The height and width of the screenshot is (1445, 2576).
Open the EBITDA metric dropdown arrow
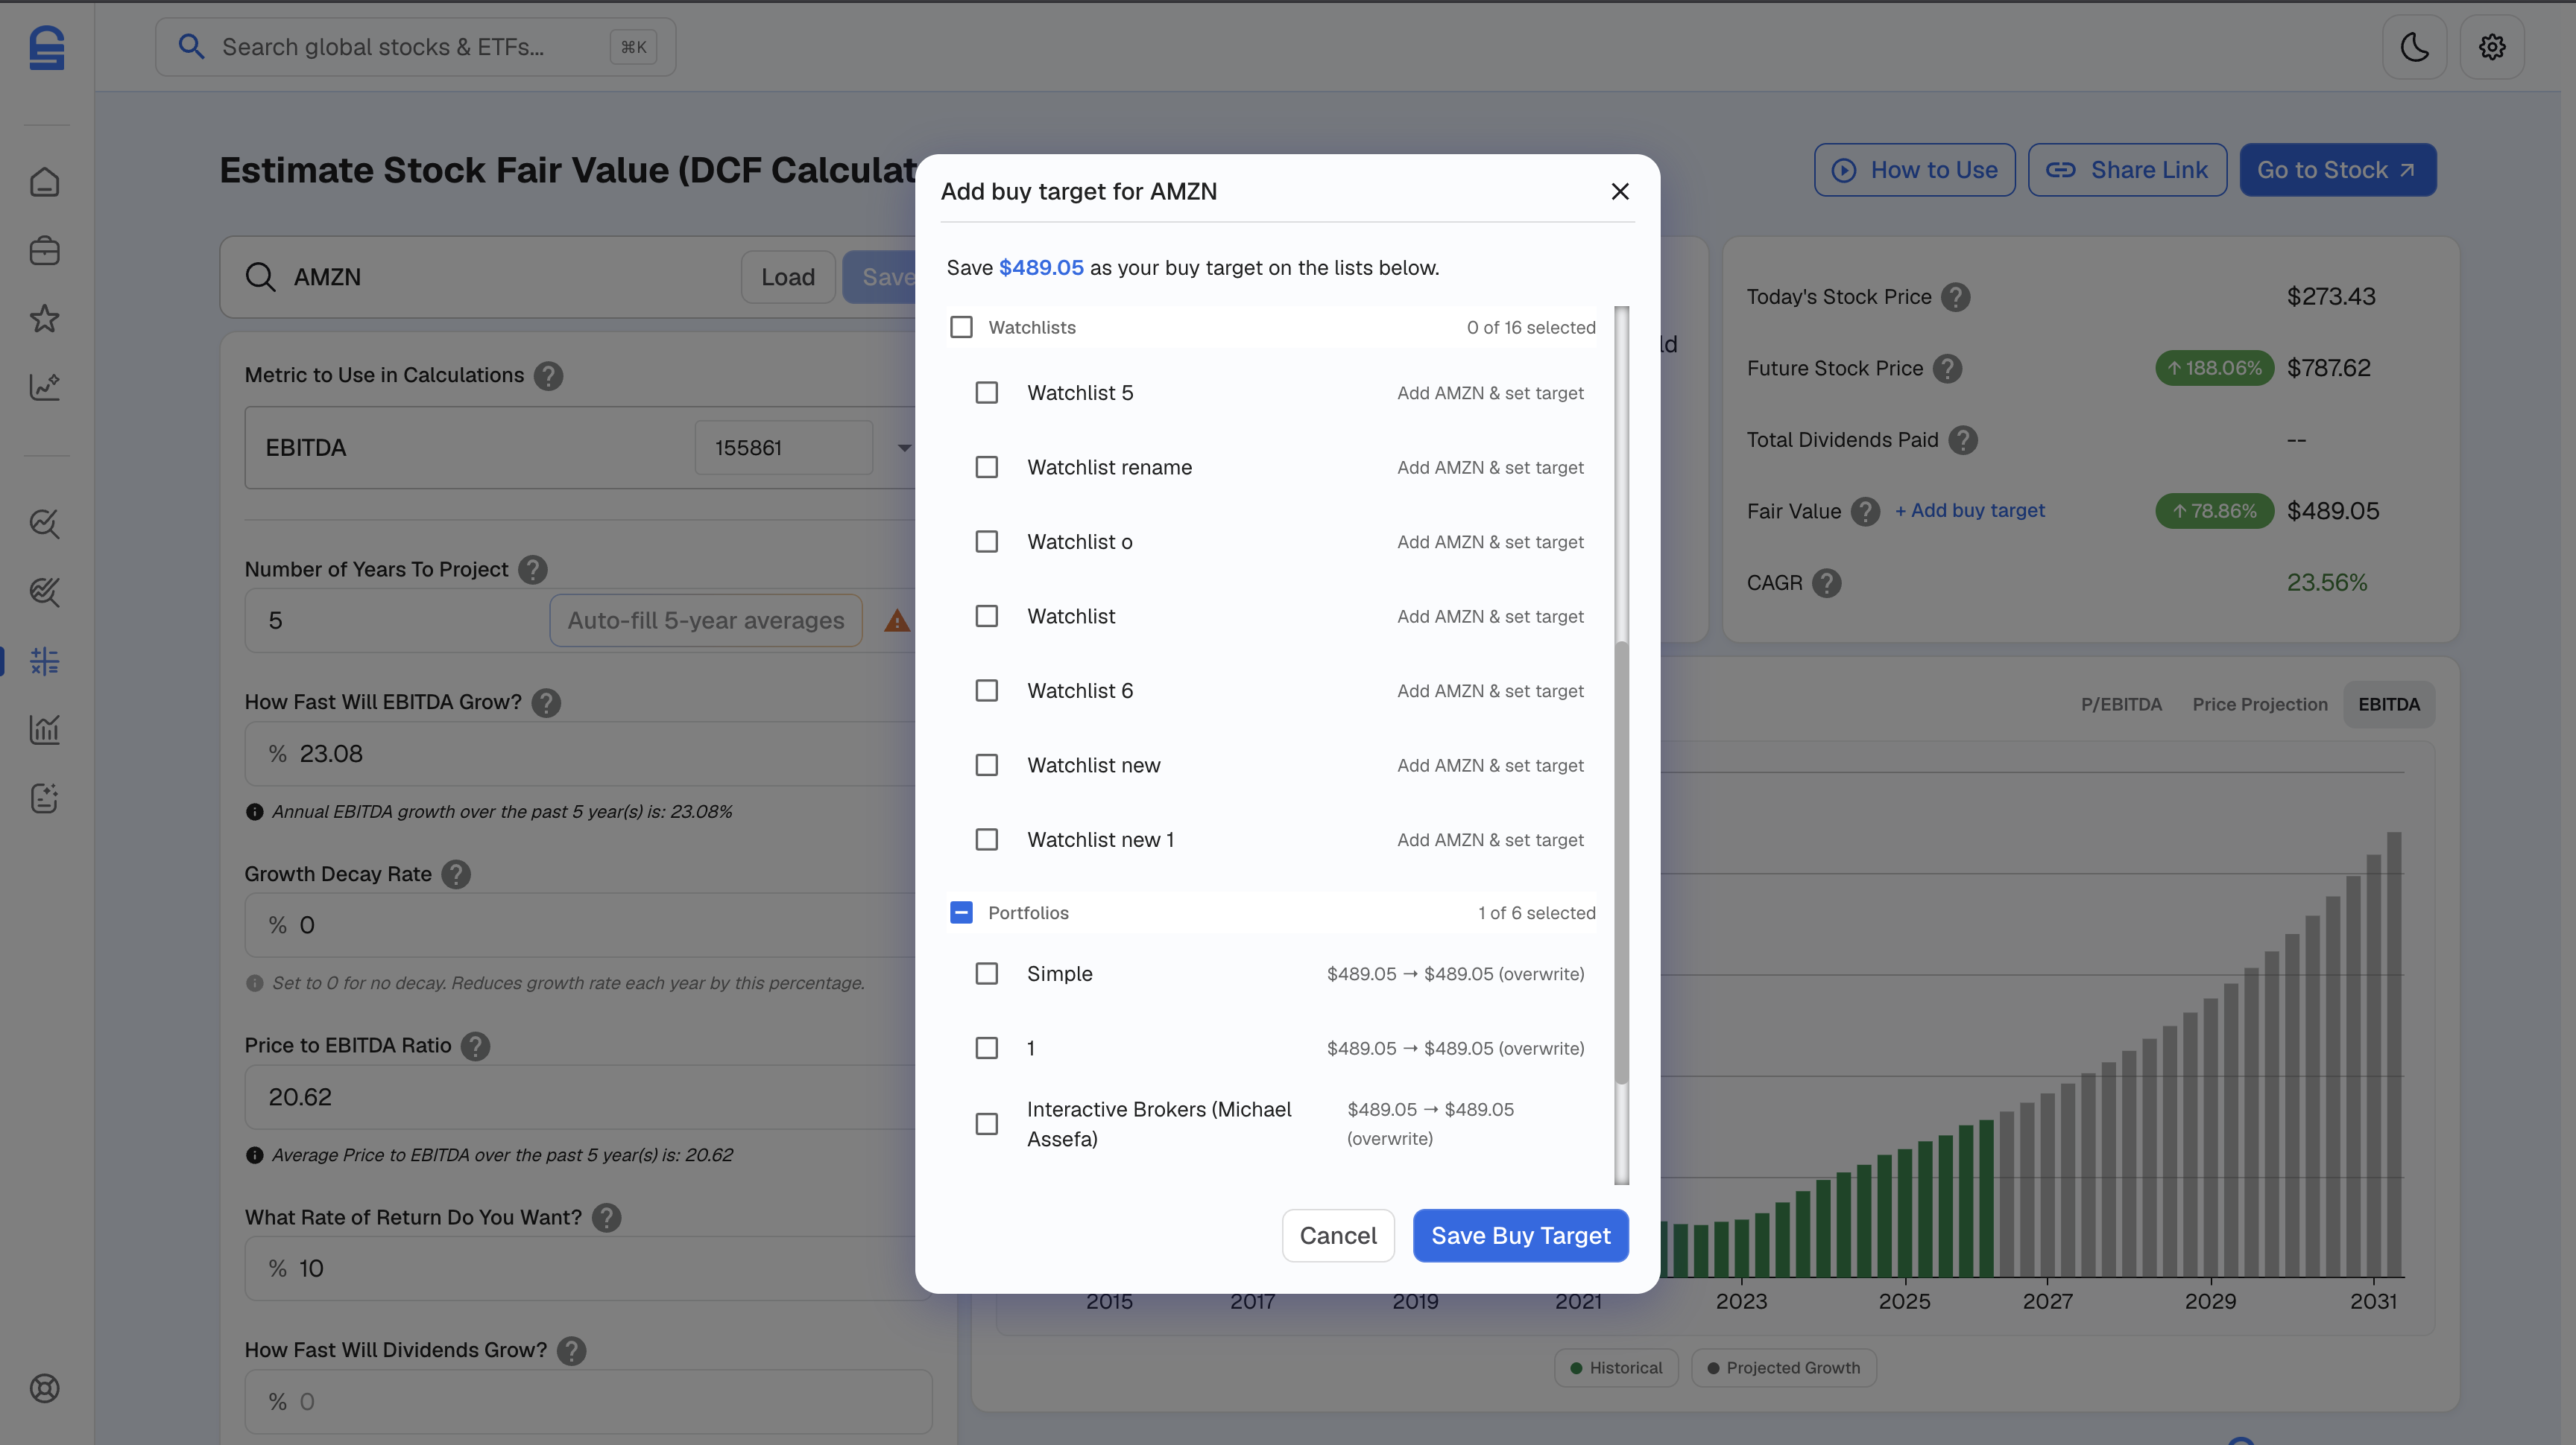tap(903, 448)
